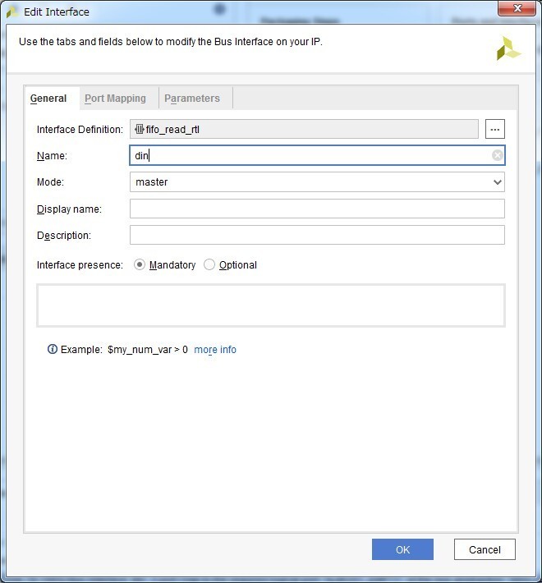Click the info icon next to Example

point(53,349)
